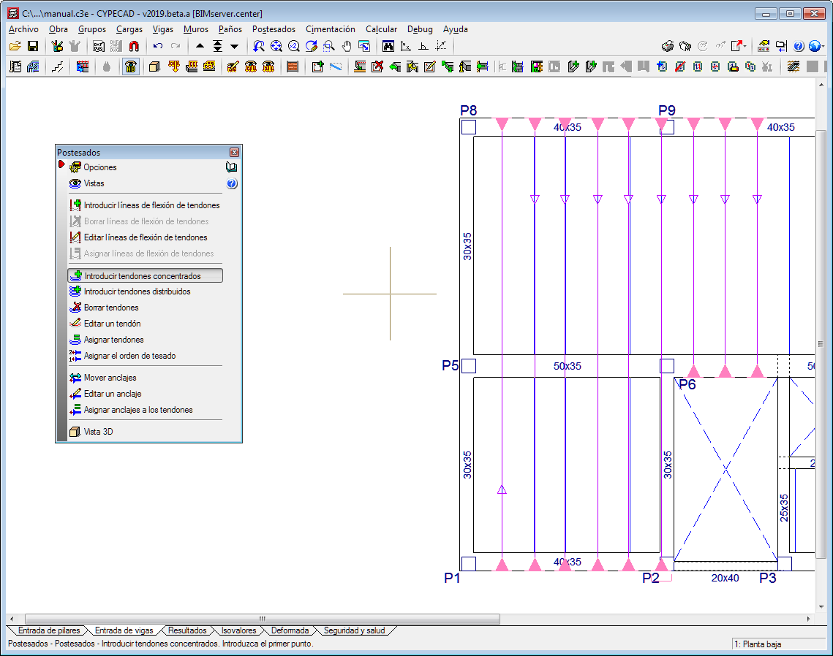
Task: Select Editar líneas de flexión de tendones
Action: point(145,237)
